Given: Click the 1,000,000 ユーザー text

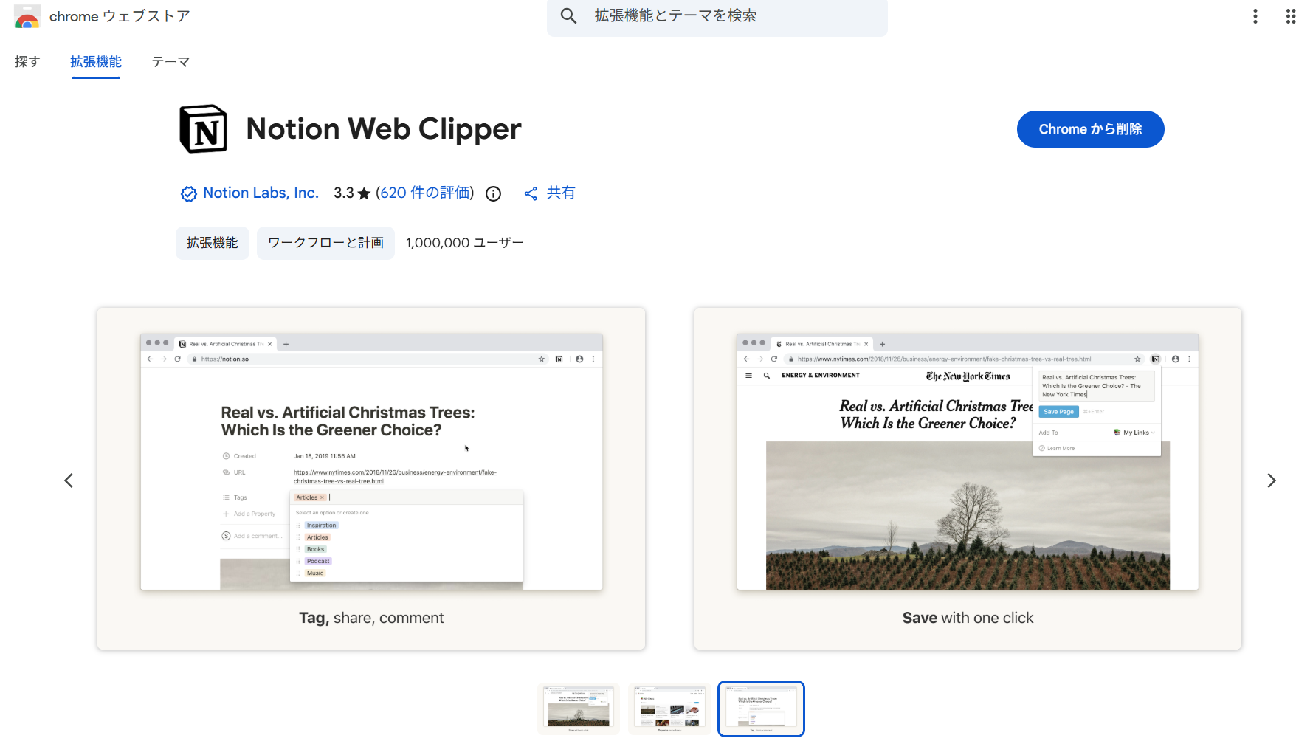Looking at the screenshot, I should (x=465, y=243).
